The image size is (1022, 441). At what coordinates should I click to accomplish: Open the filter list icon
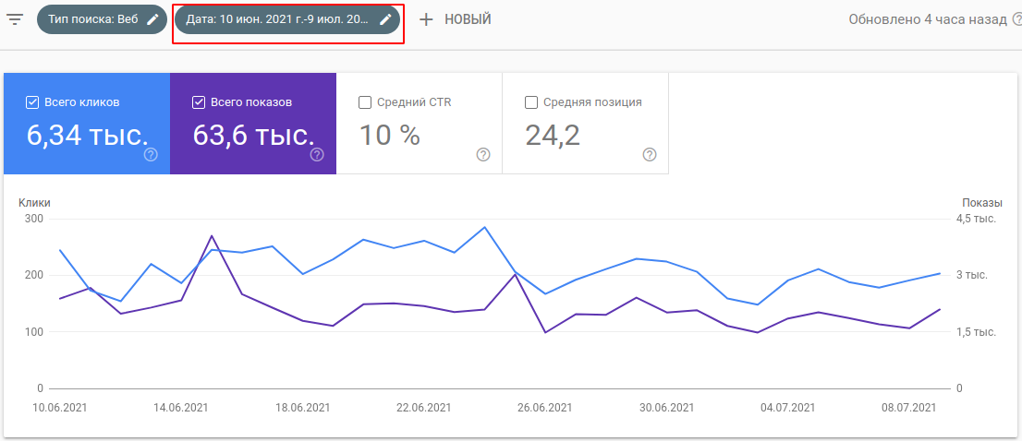[15, 19]
